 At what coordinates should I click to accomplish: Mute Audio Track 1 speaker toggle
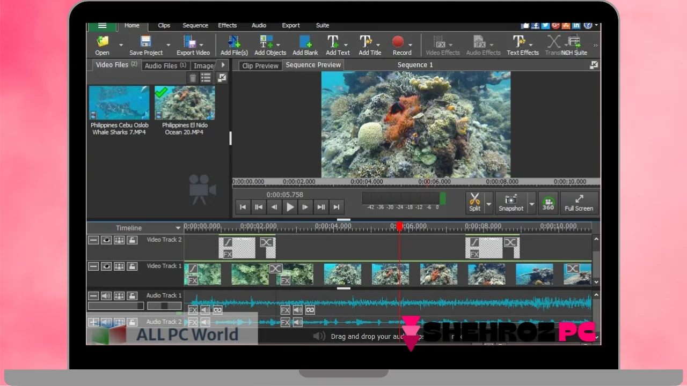[x=106, y=296]
